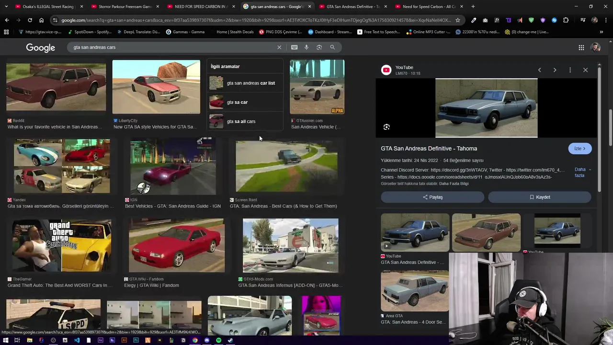Bookmark this page with the star icon

[x=458, y=20]
